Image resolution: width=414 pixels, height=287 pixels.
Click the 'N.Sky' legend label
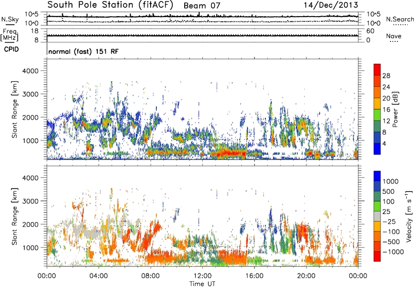(x=10, y=19)
